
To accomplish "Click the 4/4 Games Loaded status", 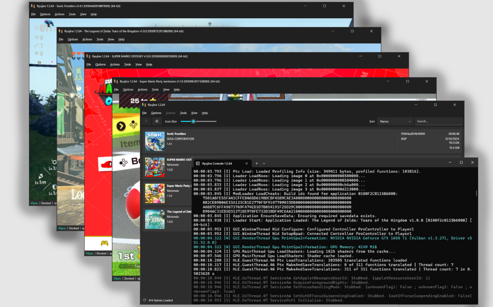I will (161, 300).
